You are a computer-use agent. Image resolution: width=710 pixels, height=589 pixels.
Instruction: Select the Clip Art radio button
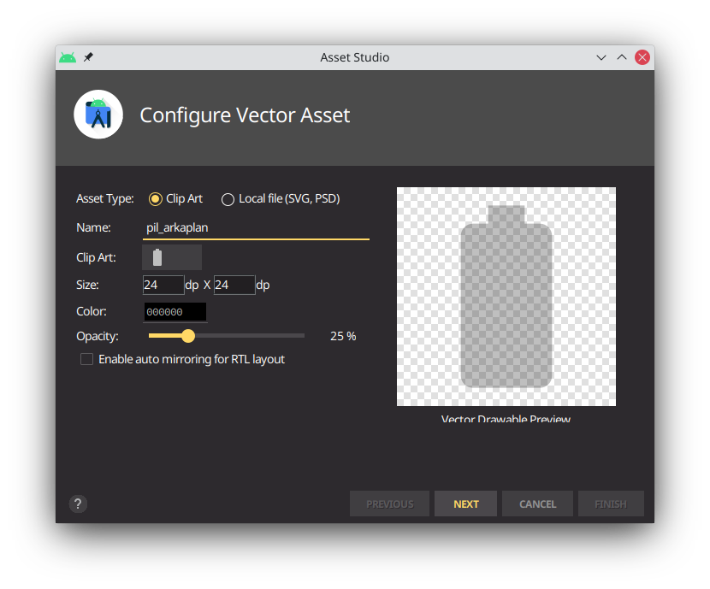click(x=156, y=199)
